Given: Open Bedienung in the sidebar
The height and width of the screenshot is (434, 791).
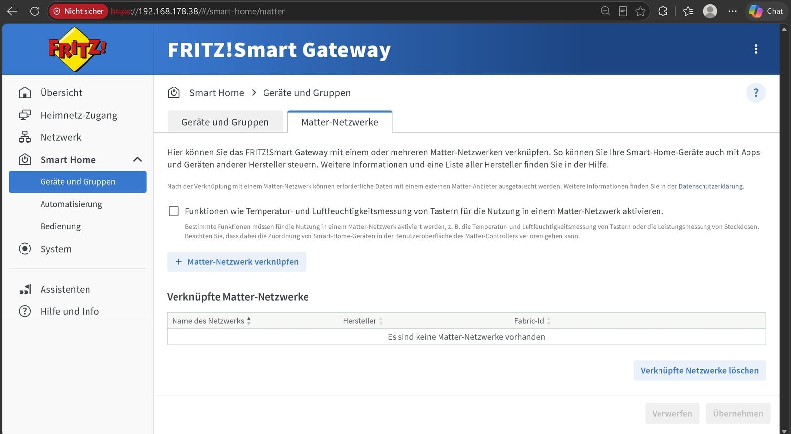Looking at the screenshot, I should [x=60, y=226].
